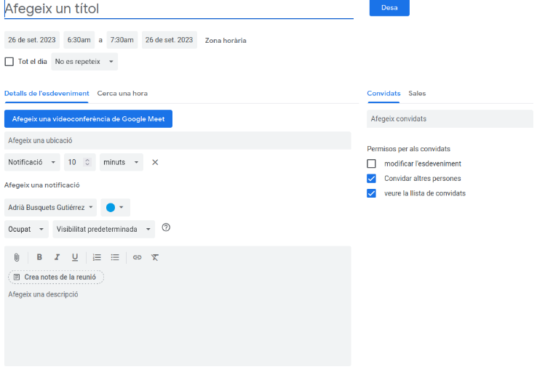This screenshot has height=372, width=545.
Task: Click the insert link icon
Action: click(137, 257)
